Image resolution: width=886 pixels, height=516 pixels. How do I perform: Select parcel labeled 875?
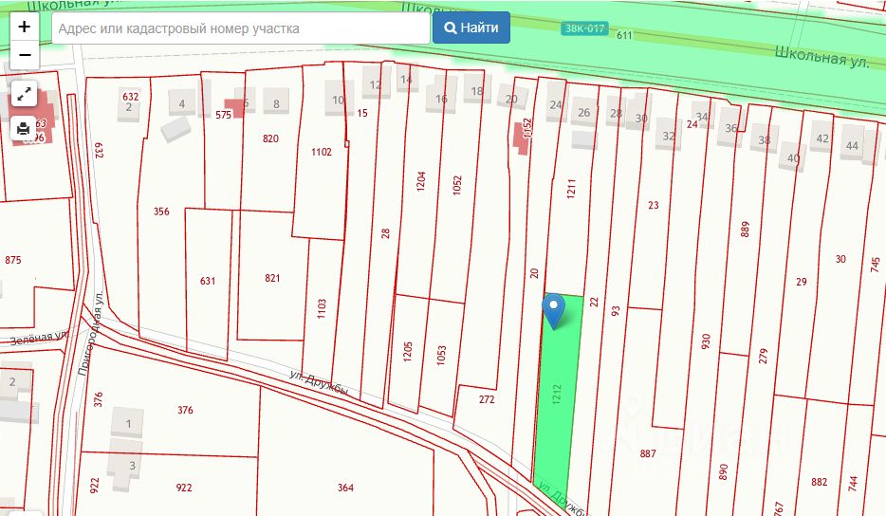coord(13,260)
